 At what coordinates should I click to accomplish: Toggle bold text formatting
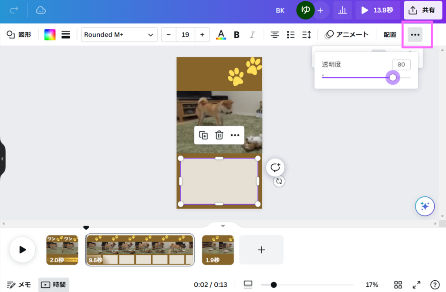(237, 35)
